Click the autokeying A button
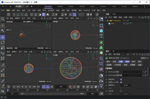This screenshot has width=150, height=99. (74, 87)
